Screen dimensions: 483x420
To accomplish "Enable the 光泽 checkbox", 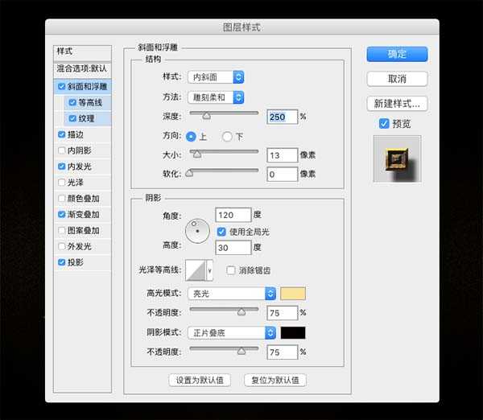I will [x=62, y=183].
